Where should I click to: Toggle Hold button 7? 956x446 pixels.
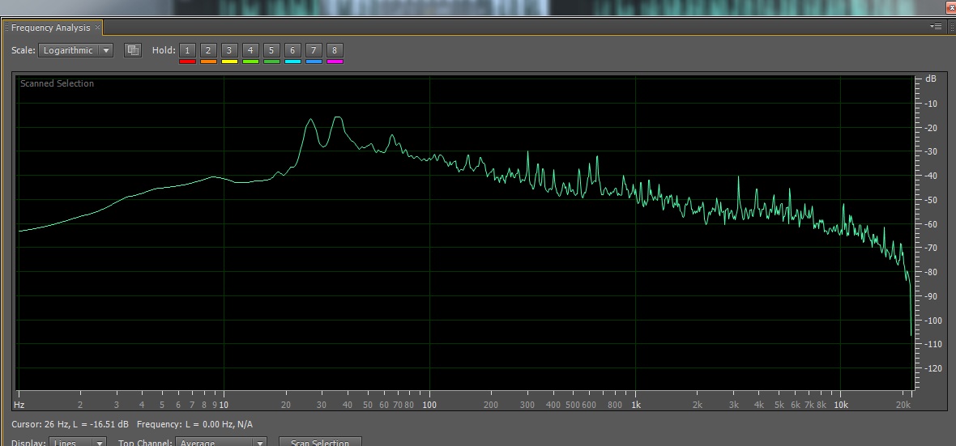[x=314, y=50]
